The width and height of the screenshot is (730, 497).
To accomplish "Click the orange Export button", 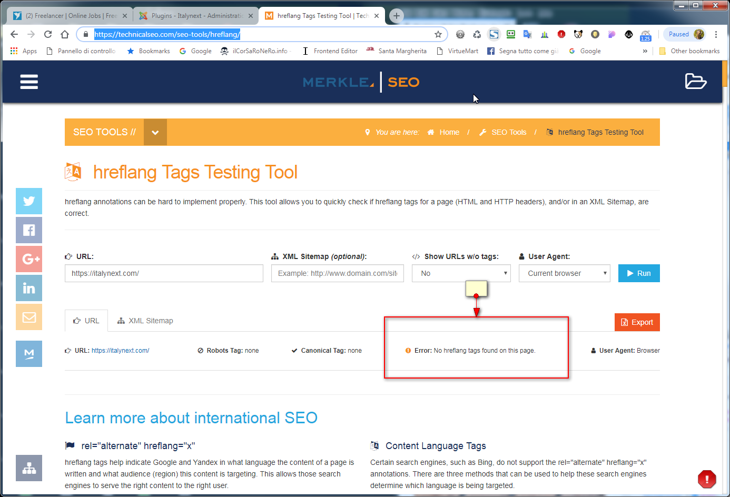I will pos(637,322).
